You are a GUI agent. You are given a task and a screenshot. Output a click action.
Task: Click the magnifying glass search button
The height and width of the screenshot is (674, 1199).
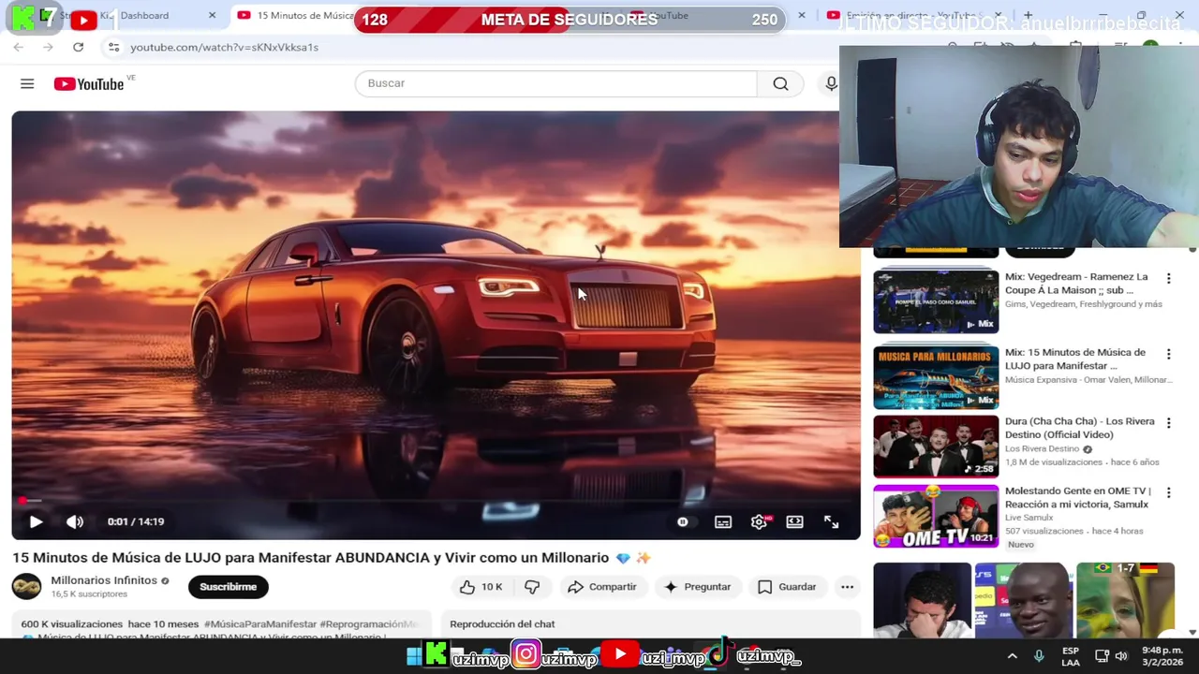click(780, 83)
